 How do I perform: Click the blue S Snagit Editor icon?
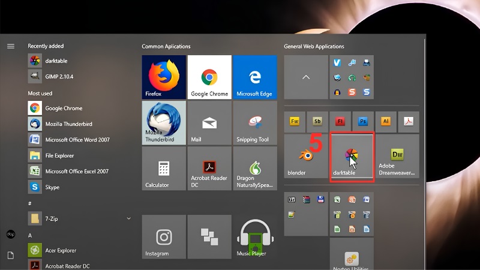[x=367, y=92]
